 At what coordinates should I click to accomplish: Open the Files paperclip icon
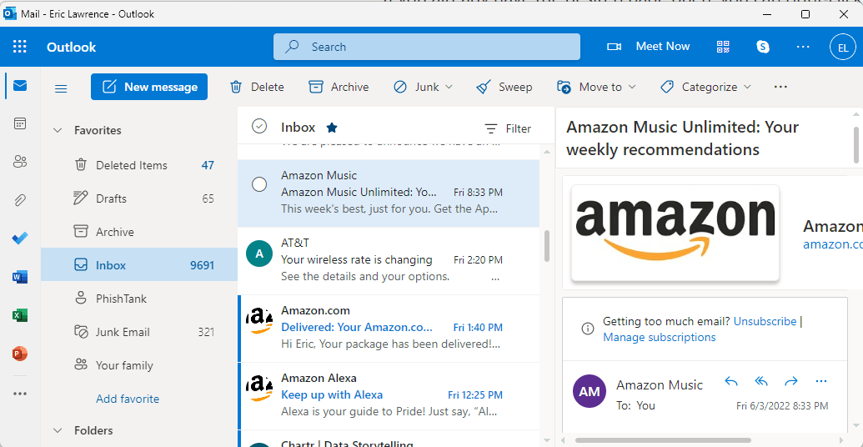coord(20,200)
